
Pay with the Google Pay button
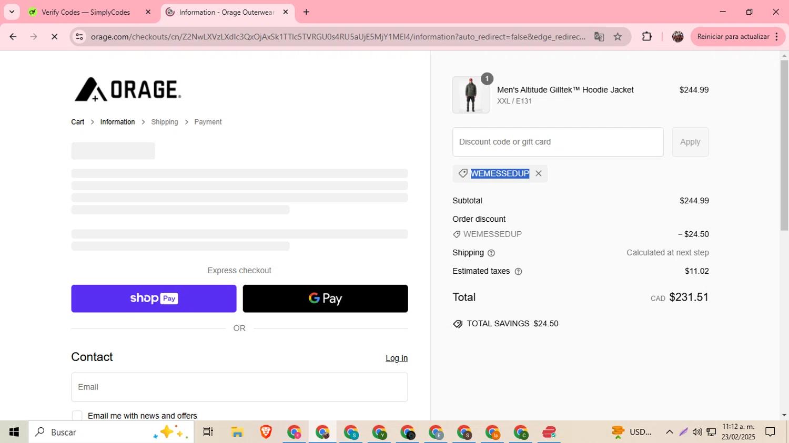[x=325, y=298]
